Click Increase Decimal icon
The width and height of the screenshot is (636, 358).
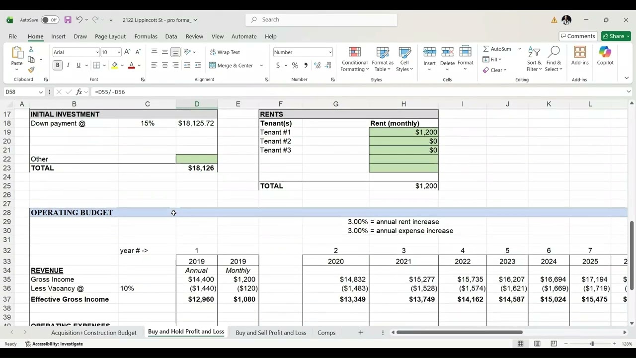pyautogui.click(x=318, y=66)
